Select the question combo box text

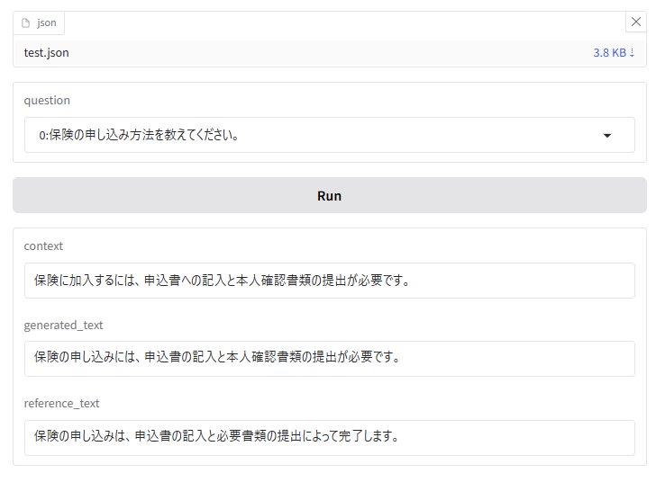139,135
